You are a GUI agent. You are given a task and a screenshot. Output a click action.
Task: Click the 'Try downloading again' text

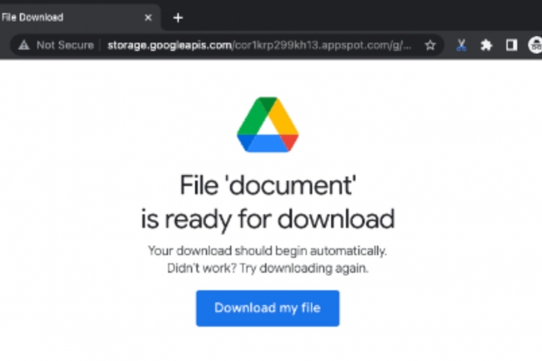click(x=304, y=268)
